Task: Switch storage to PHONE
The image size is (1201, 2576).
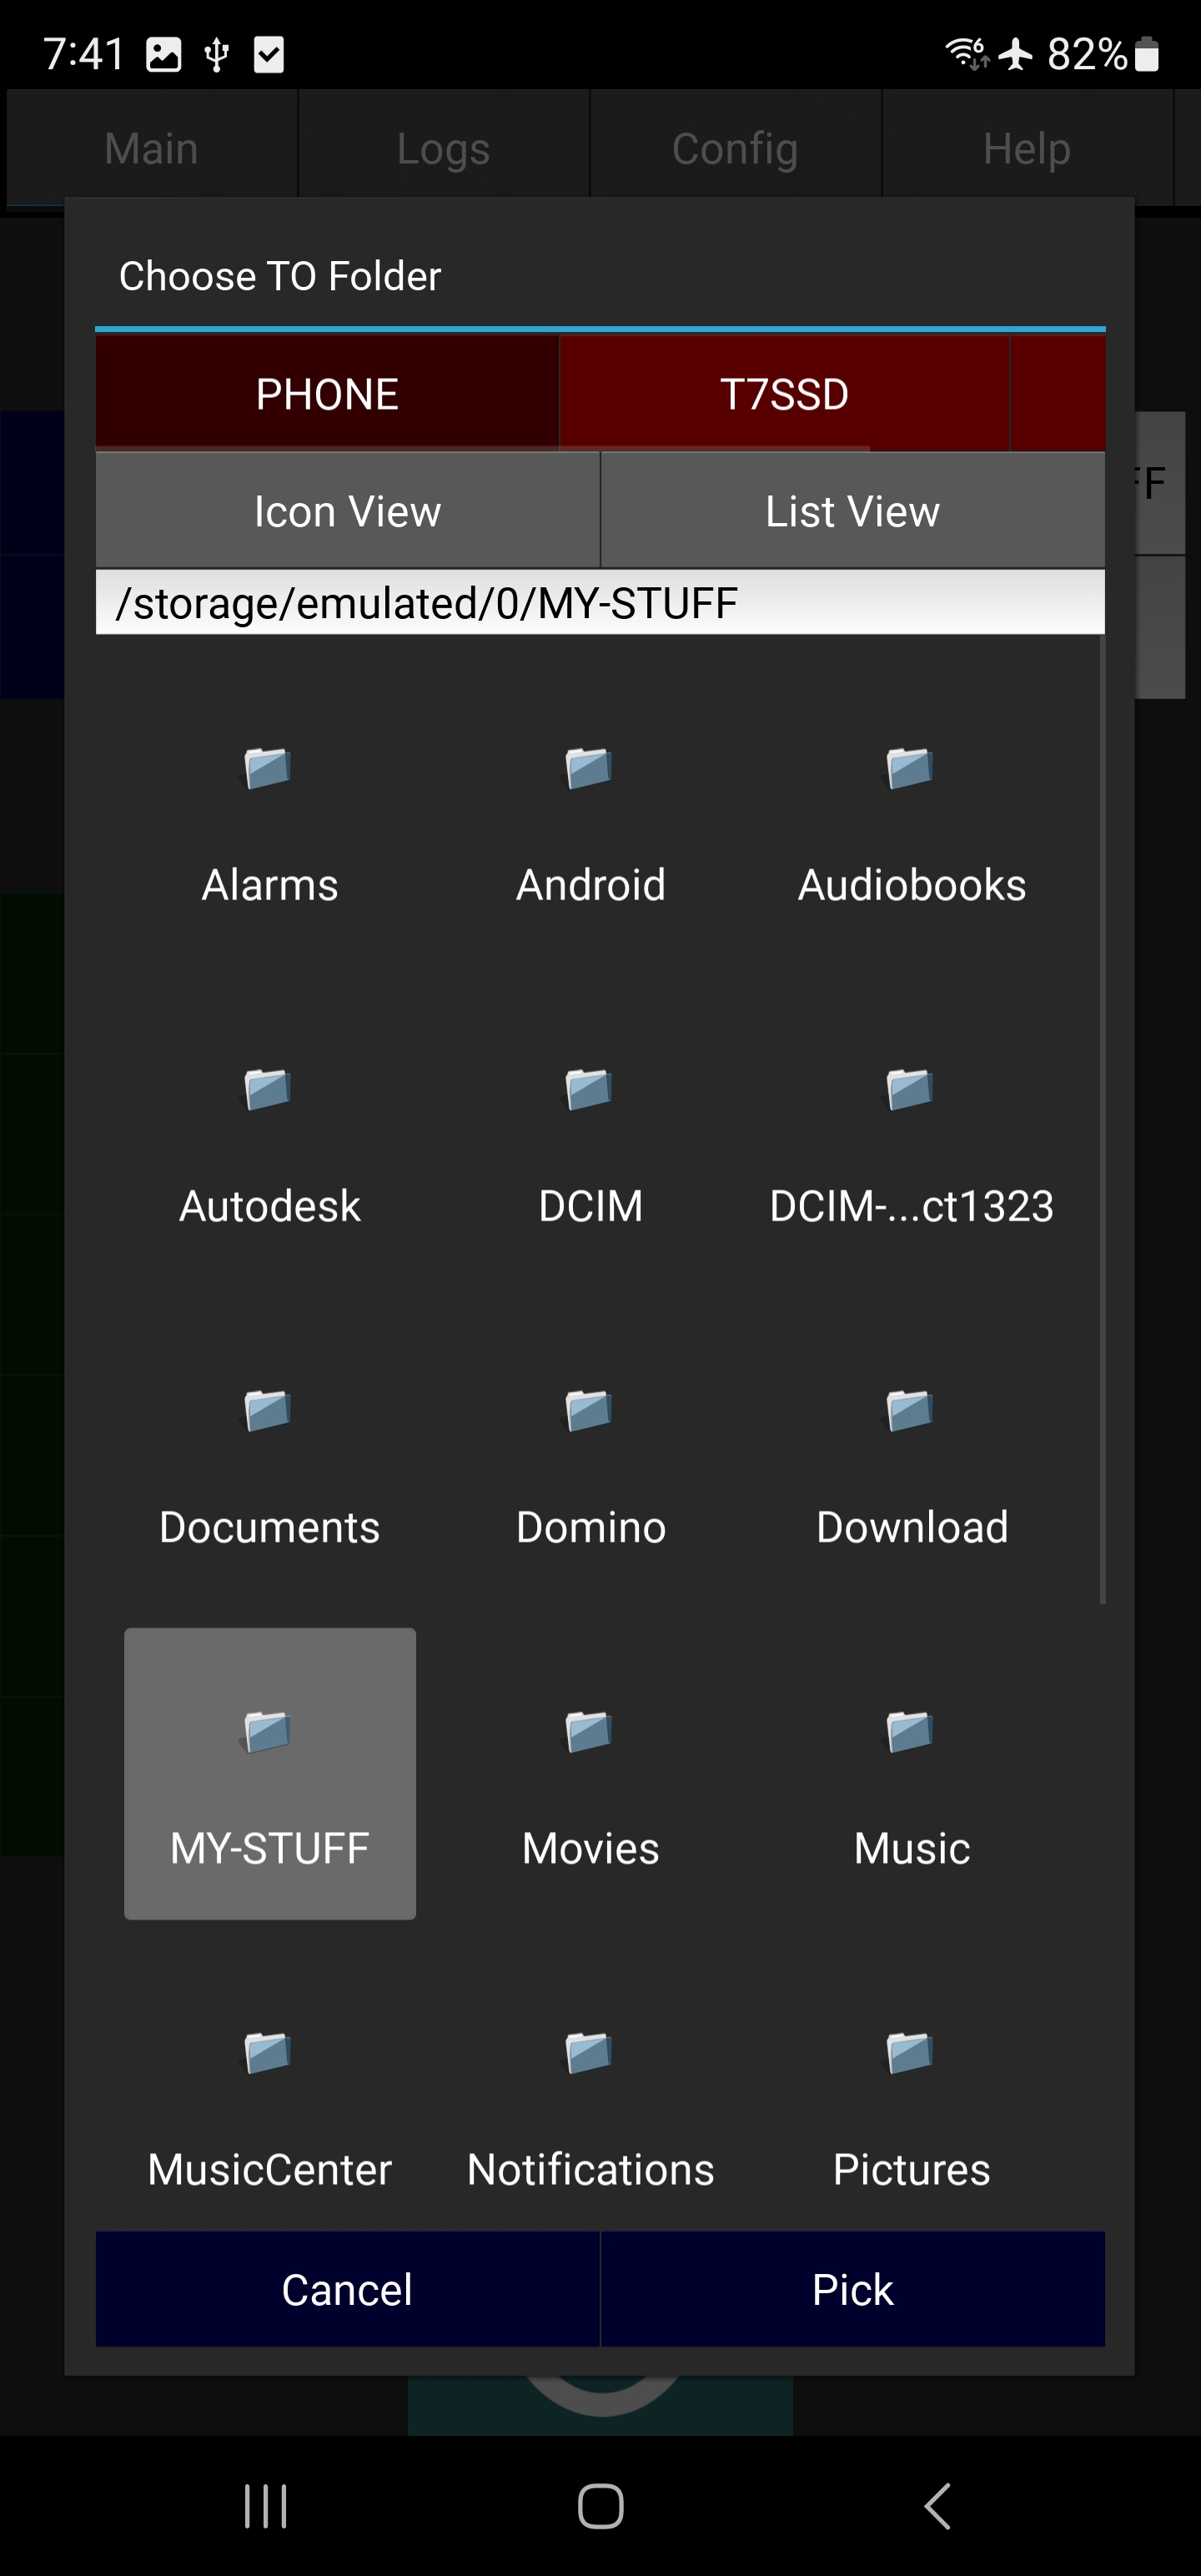Action: coord(327,393)
